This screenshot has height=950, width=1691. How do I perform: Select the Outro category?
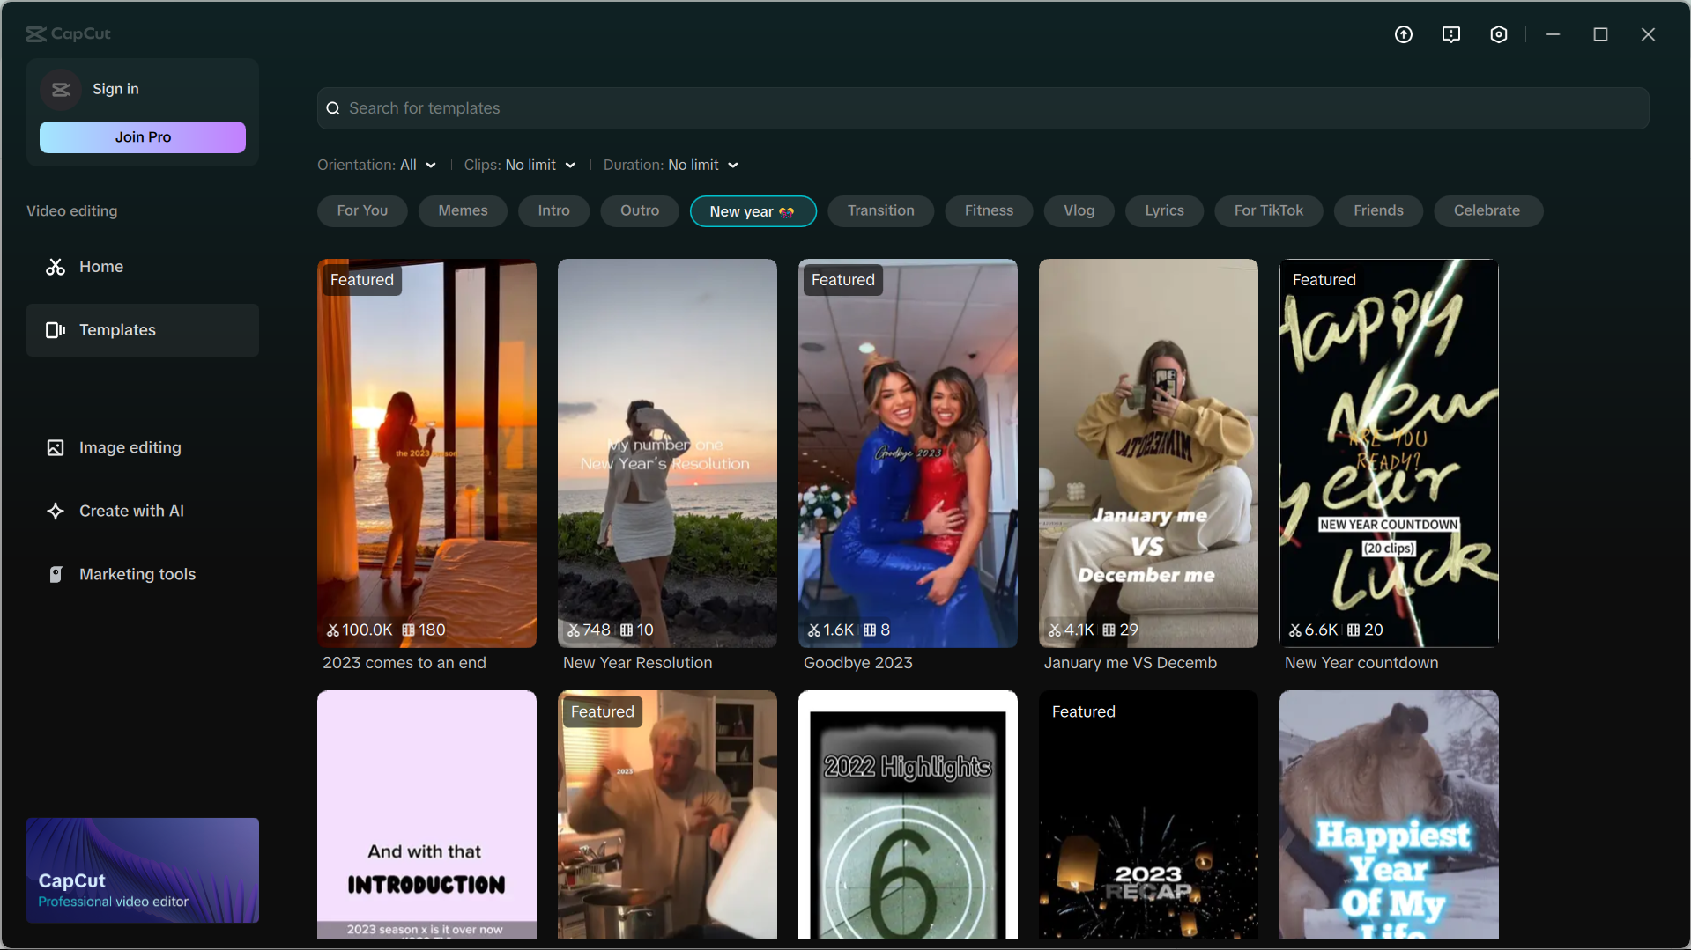click(640, 211)
